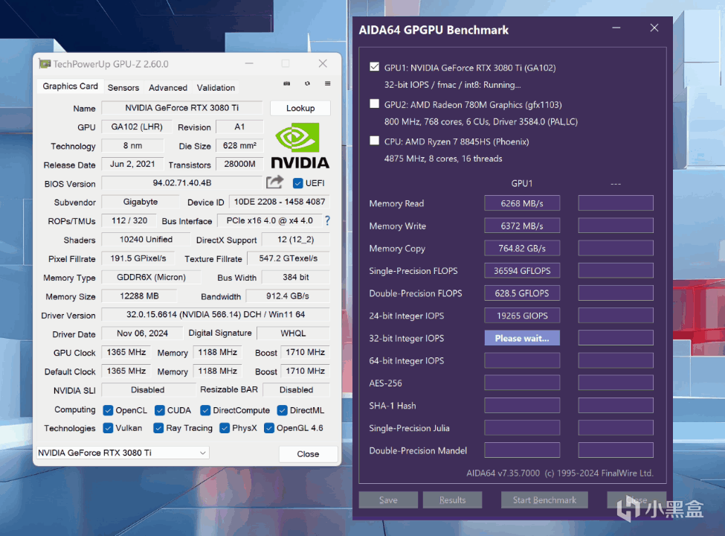
Task: Click the GPU-Z title bar app icon
Action: [x=45, y=64]
